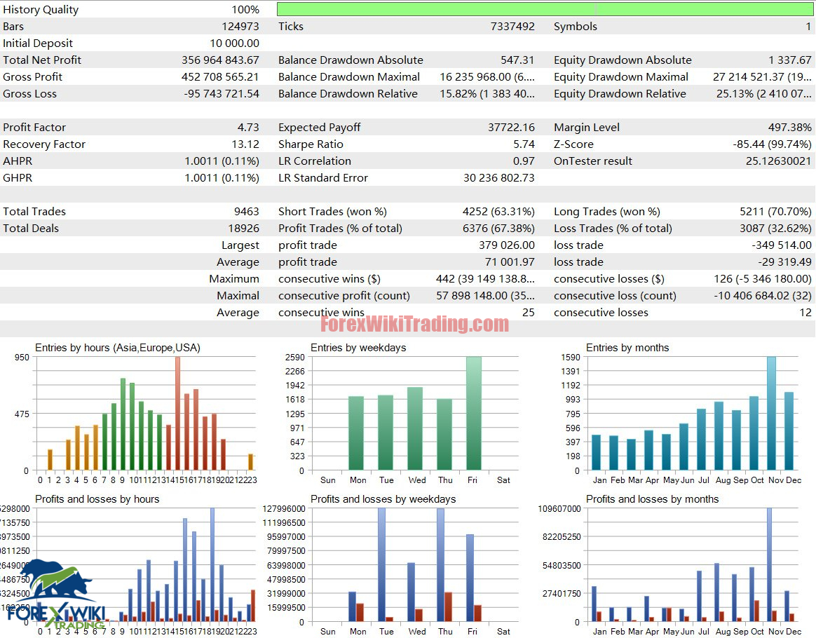
Task: Click the average consecutive losses value 12
Action: point(805,313)
